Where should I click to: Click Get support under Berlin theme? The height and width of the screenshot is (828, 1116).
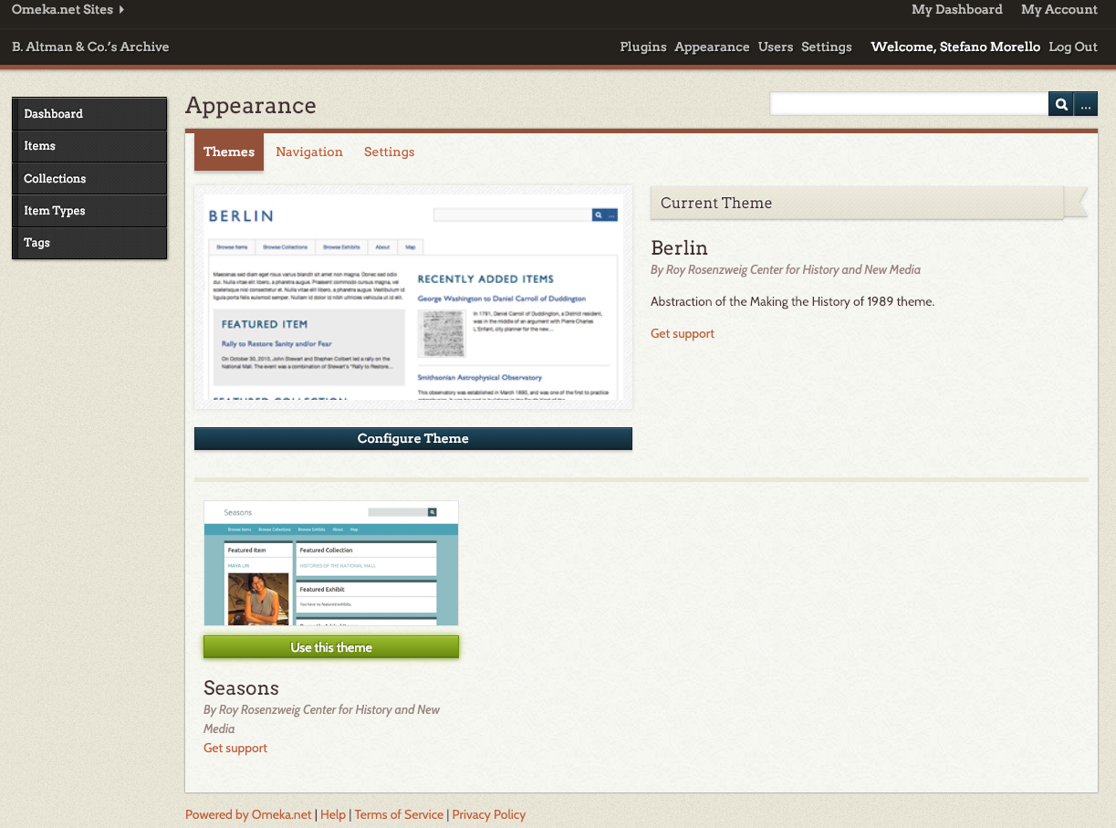[683, 333]
